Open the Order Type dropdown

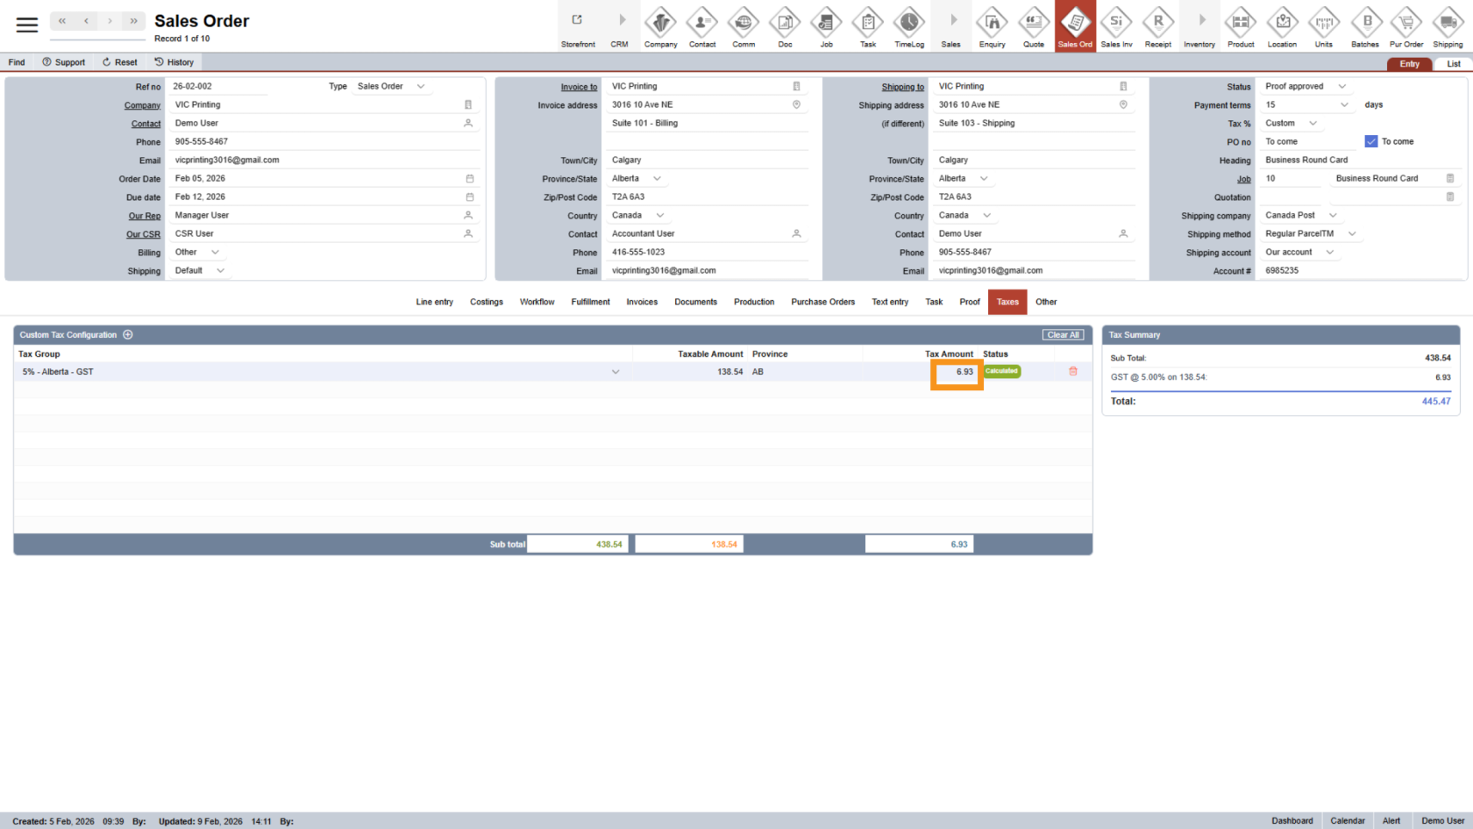click(420, 86)
